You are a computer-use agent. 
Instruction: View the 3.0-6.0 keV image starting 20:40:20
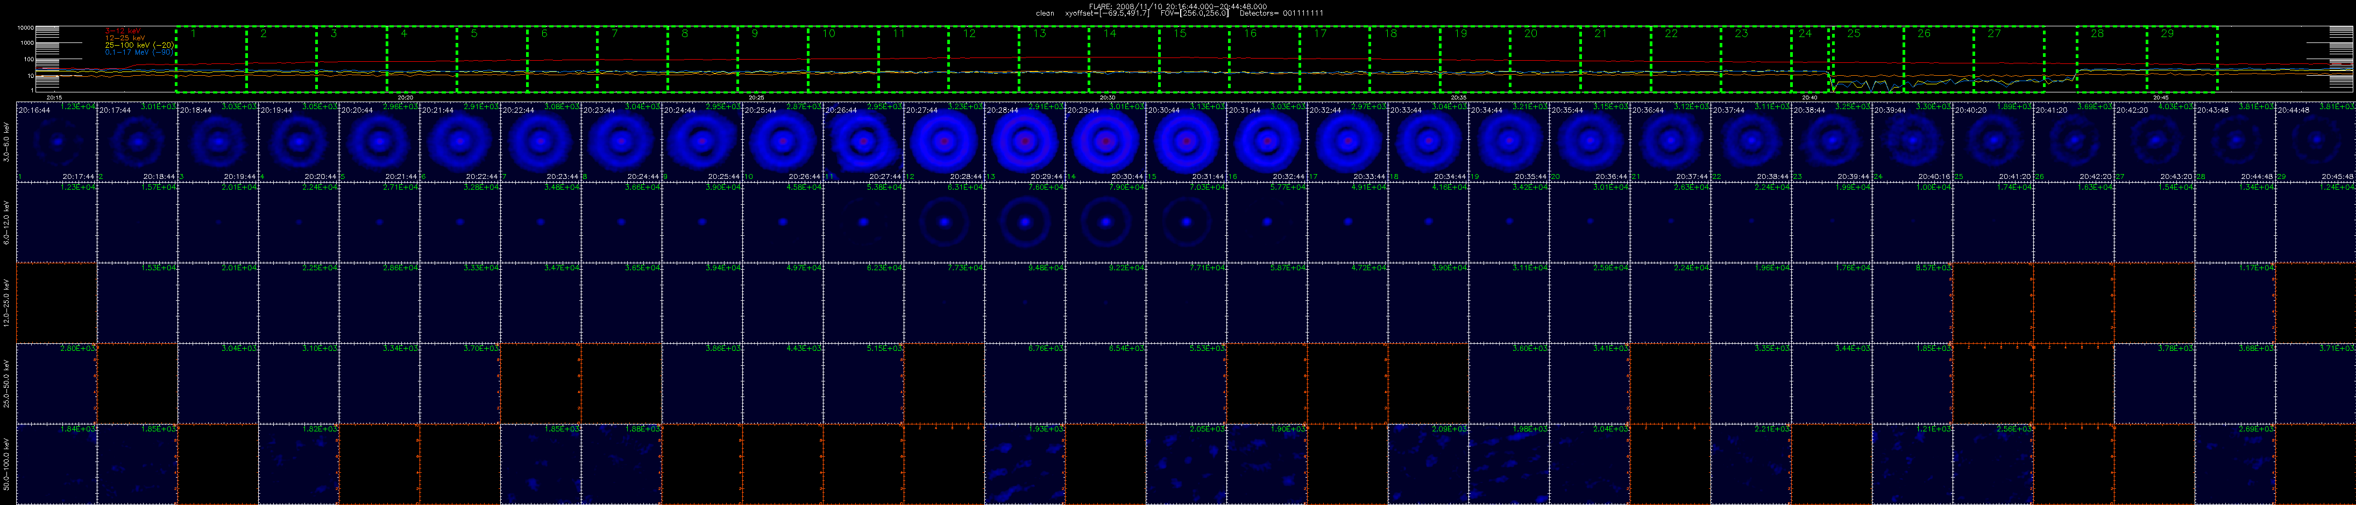(x=1992, y=141)
